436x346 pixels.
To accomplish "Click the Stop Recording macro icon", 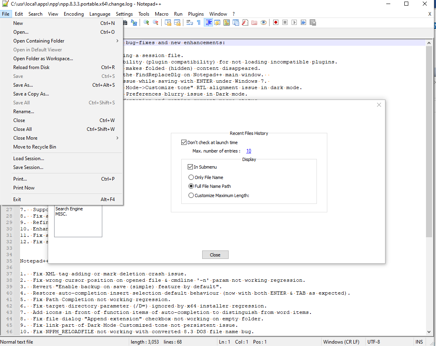I will pos(285,22).
